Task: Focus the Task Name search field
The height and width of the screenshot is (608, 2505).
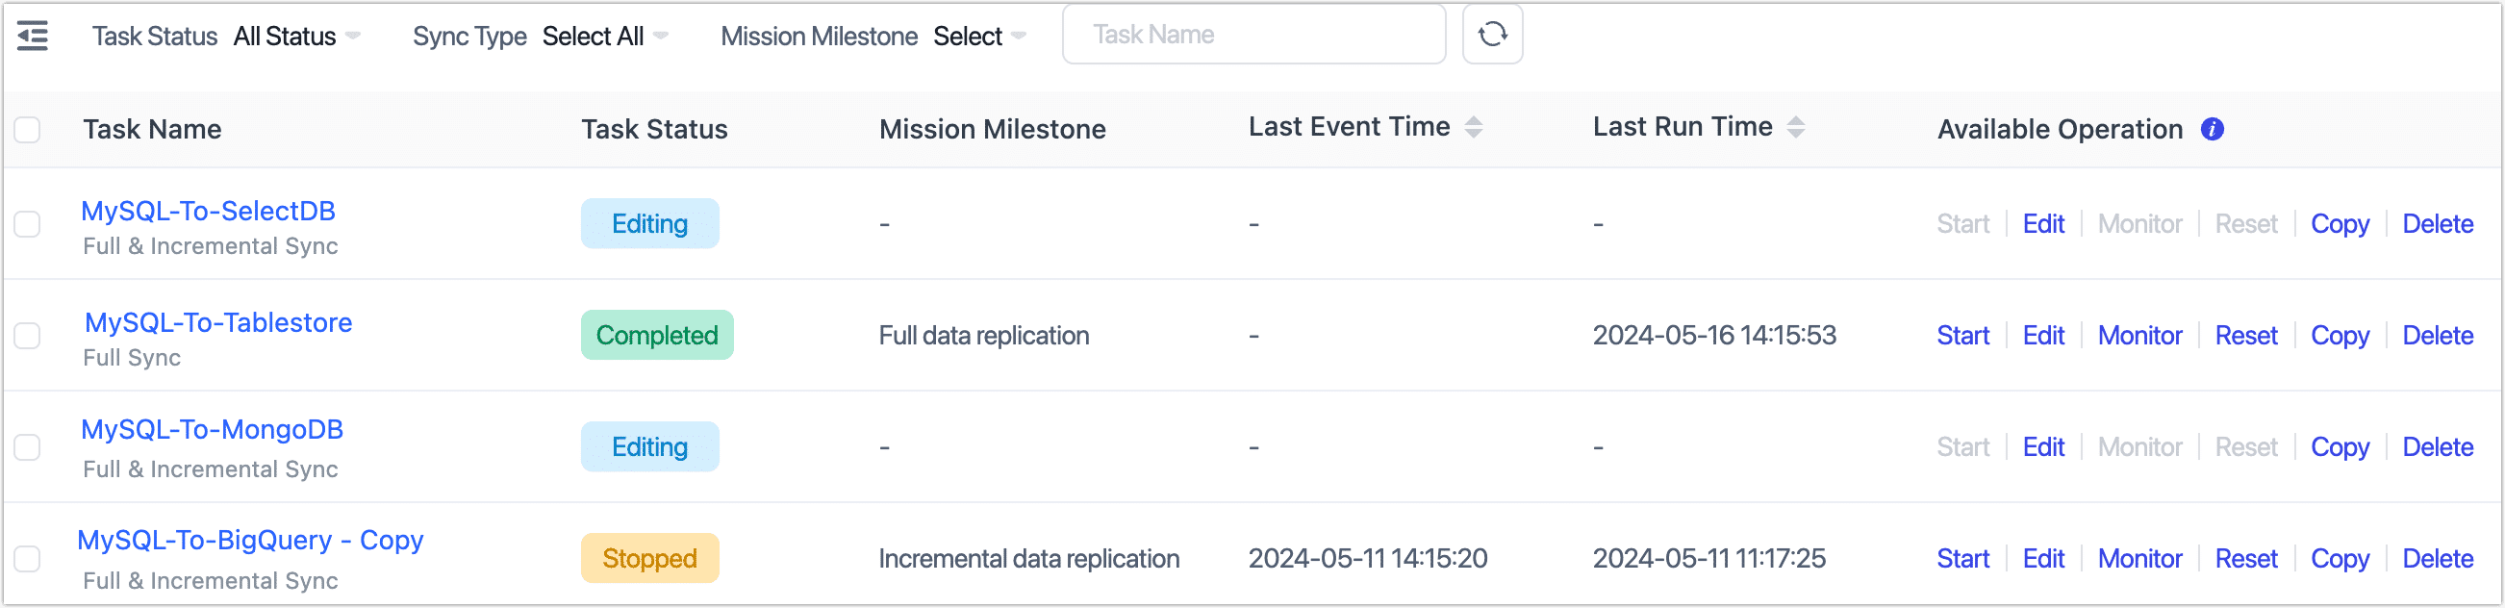Action: tap(1253, 35)
